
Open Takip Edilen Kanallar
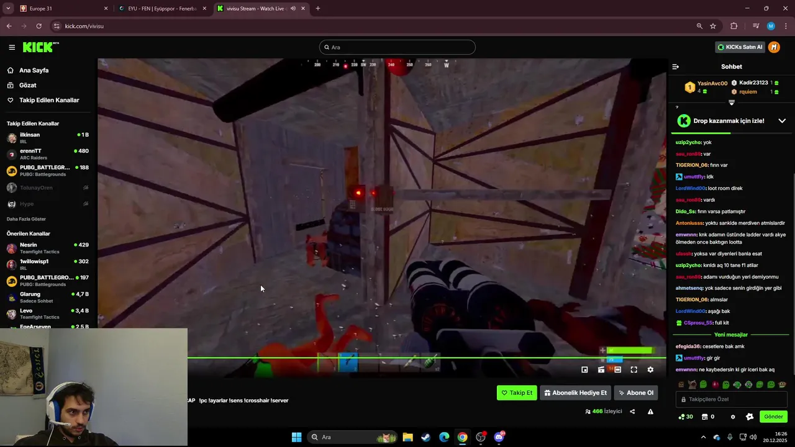coord(49,100)
